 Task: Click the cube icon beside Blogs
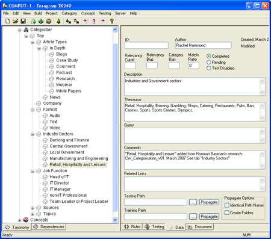point(52,54)
